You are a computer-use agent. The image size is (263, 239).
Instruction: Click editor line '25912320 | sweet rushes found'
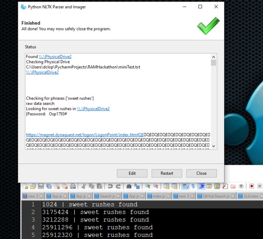tap(97, 235)
